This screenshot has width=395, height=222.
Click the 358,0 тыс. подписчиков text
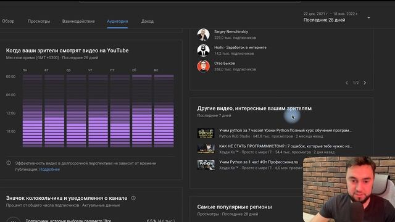click(x=235, y=69)
